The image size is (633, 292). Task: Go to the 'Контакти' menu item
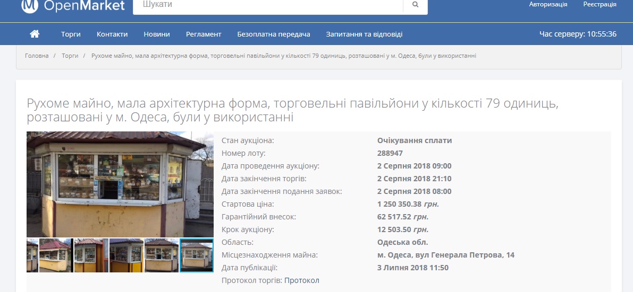click(112, 34)
